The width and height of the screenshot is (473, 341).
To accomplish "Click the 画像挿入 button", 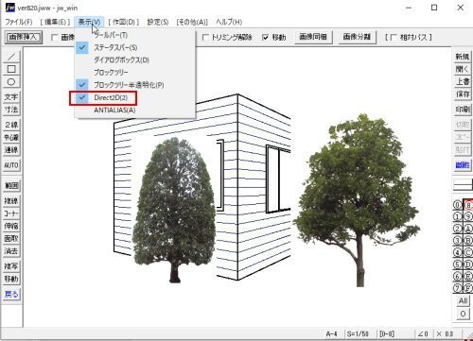I will (24, 37).
